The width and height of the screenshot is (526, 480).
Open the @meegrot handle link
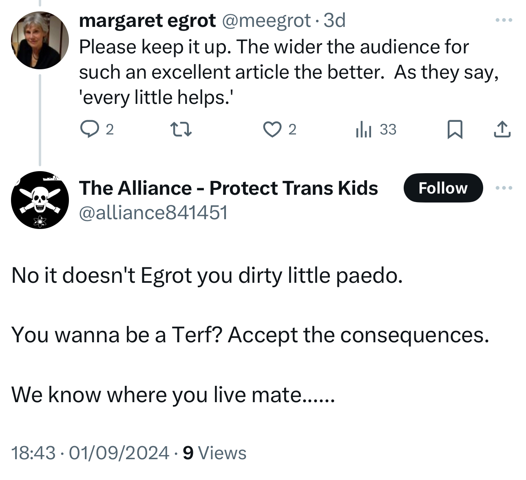266,20
